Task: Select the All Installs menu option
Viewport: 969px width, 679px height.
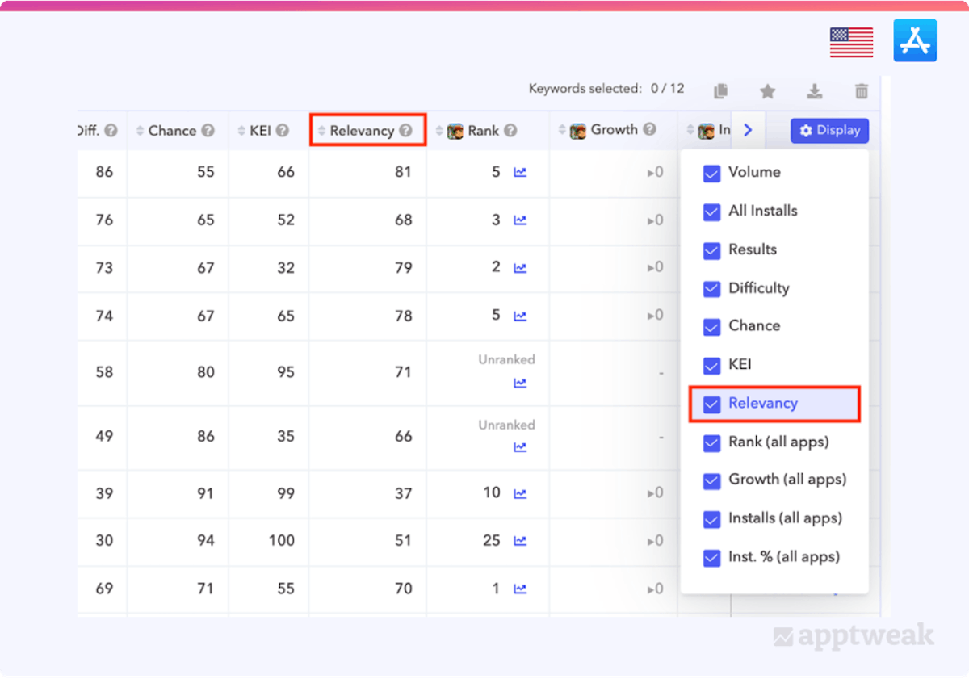Action: pos(762,211)
